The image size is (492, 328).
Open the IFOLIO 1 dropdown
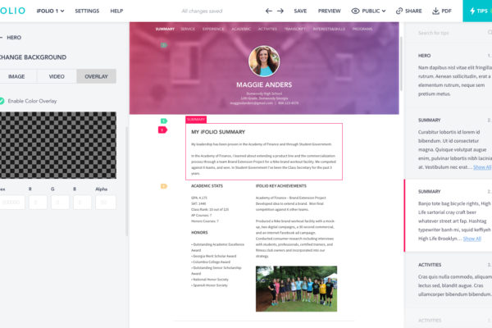[50, 11]
